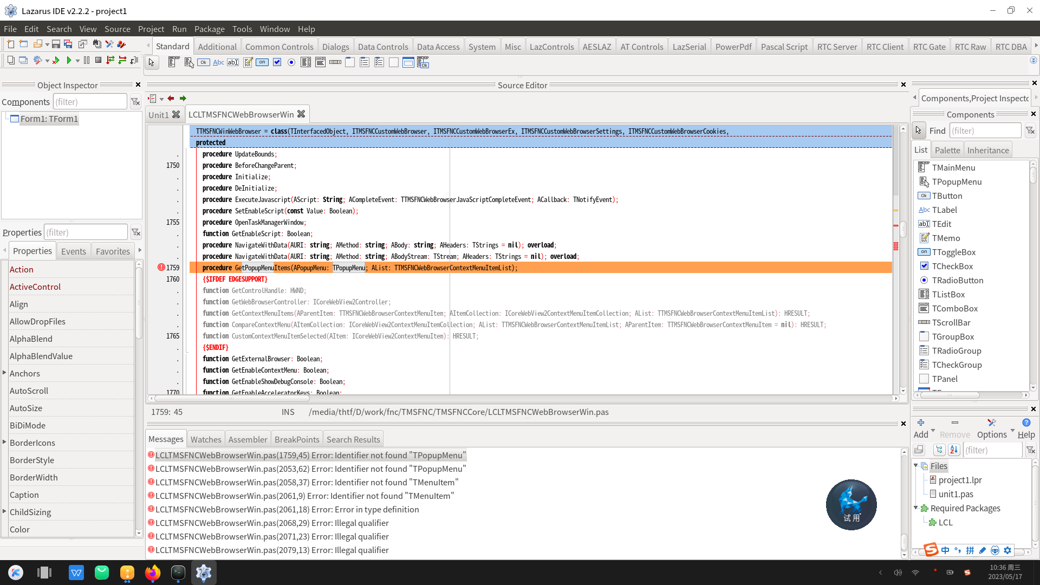Click the Step Over debug icon
This screenshot has height=585, width=1040.
(x=122, y=60)
